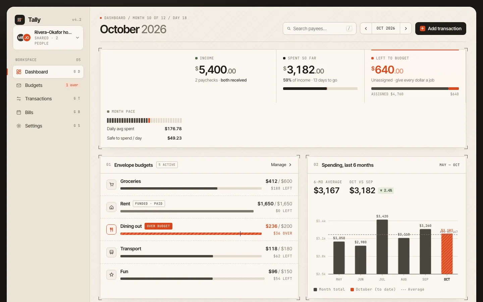Screen dimensions: 483x302
Task: Click the Transactions arrows icon
Action: [x=19, y=99]
